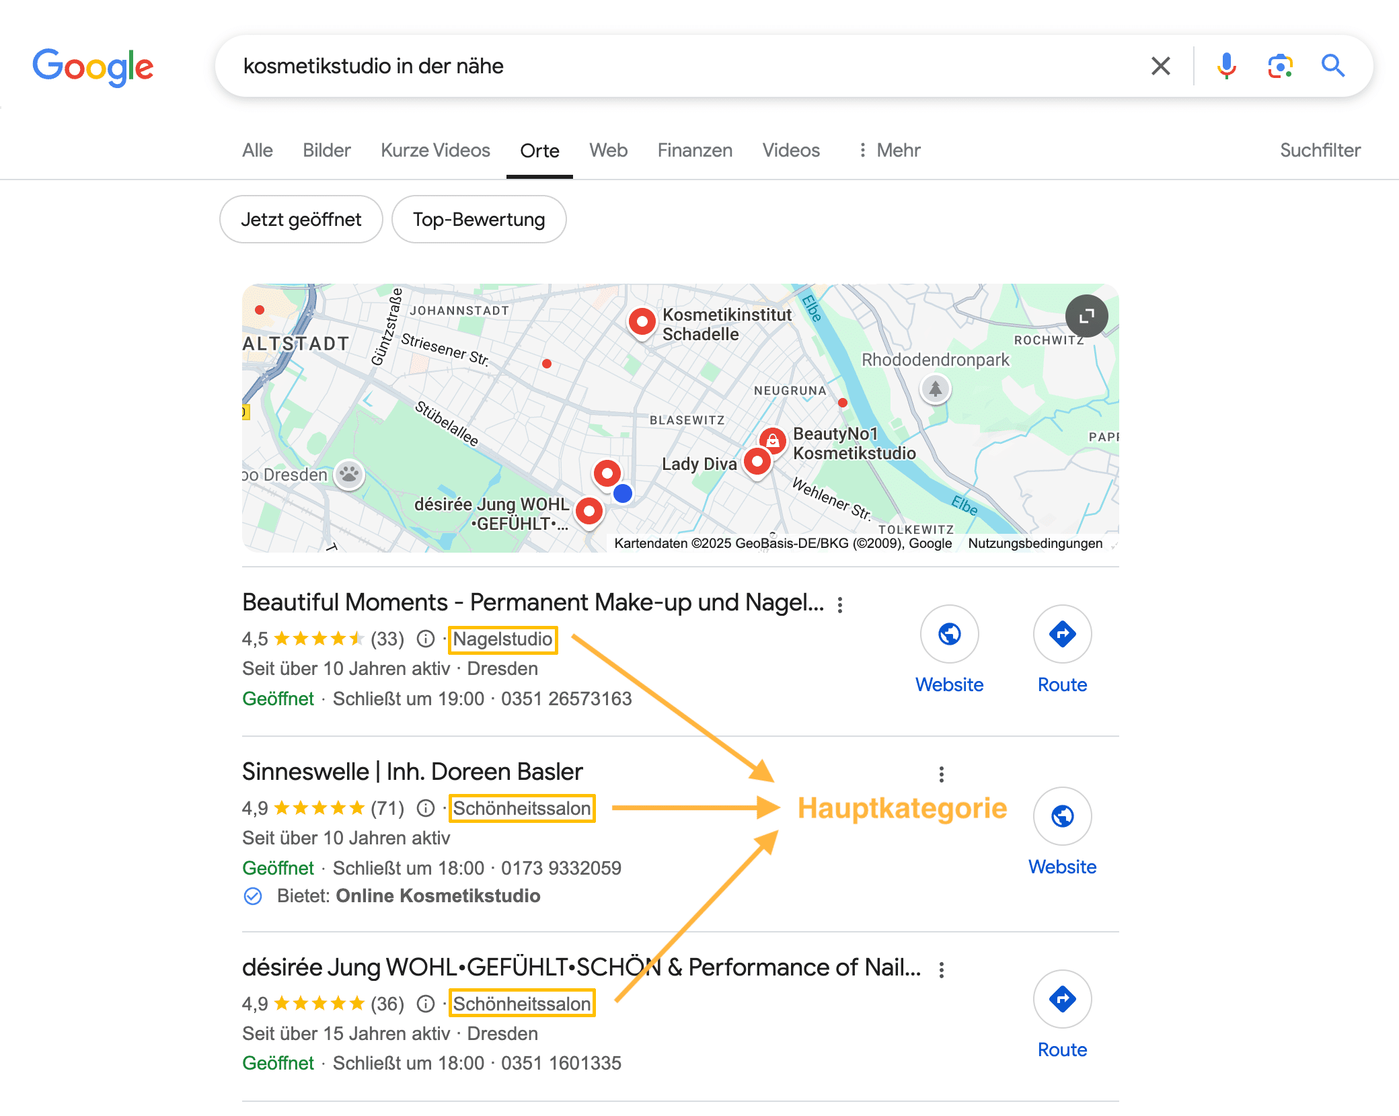The image size is (1399, 1116).
Task: Click the verified checkmark icon beside Bietet
Action: pyautogui.click(x=253, y=896)
